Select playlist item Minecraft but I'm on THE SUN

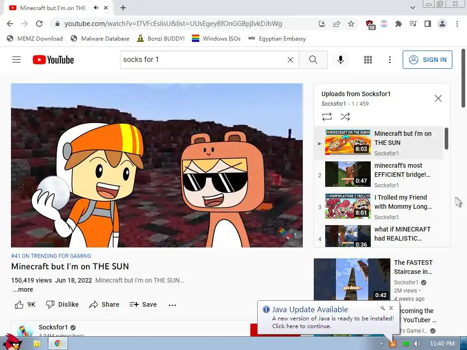[x=378, y=143]
